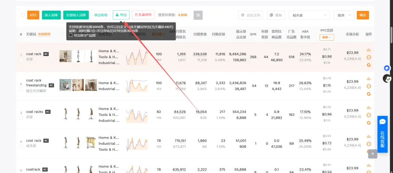393x173 pixels.
Task: Open third product thumbnail of cost rack row
Action: [x=91, y=143]
